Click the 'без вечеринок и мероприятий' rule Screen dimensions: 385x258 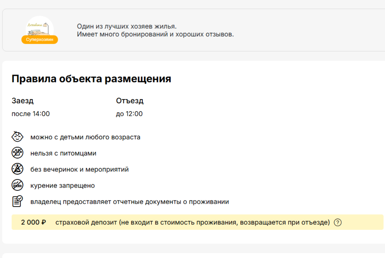(80, 169)
